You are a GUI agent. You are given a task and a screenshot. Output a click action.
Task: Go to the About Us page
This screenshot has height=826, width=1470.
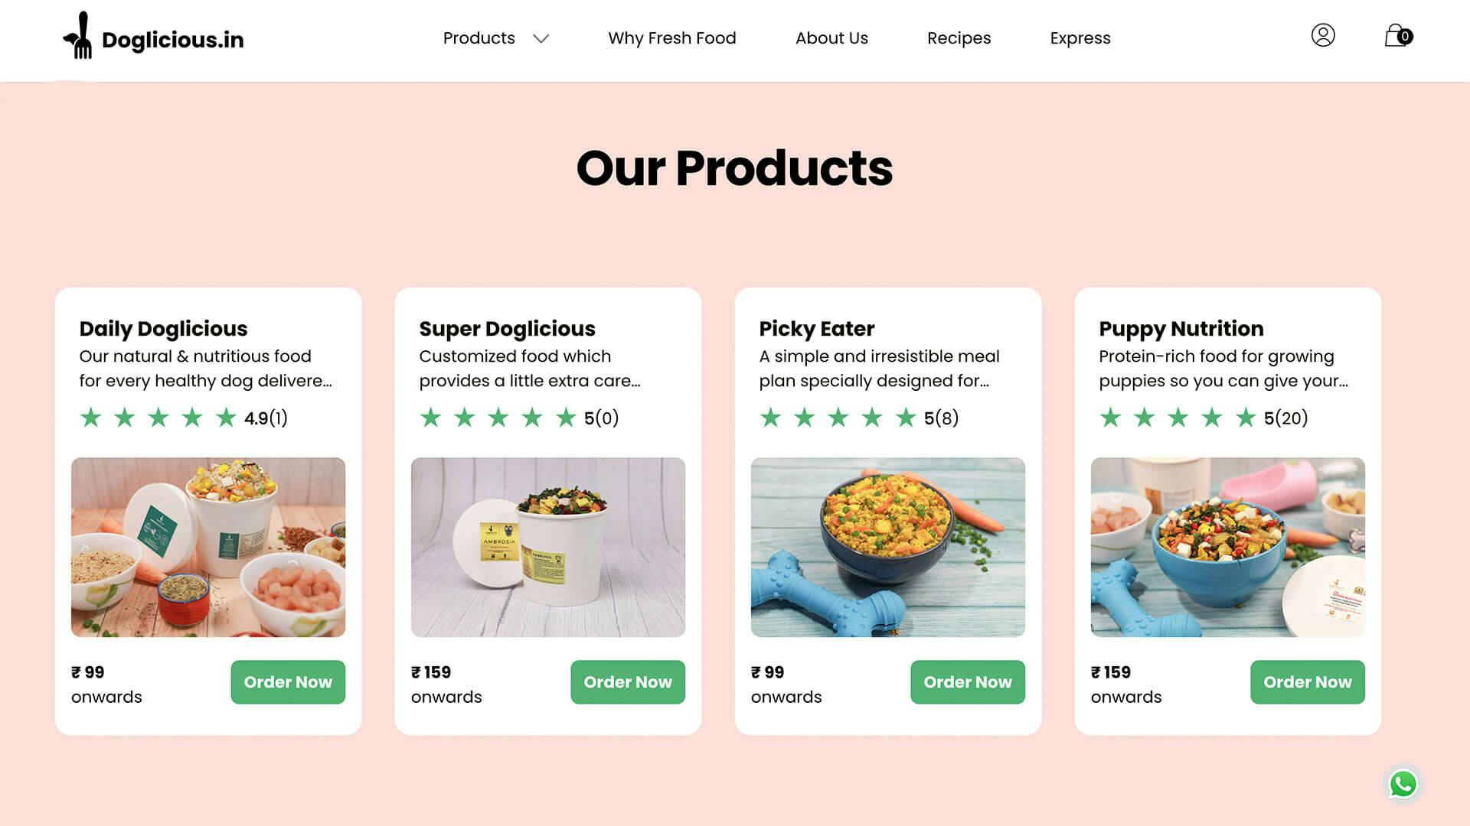[831, 38]
